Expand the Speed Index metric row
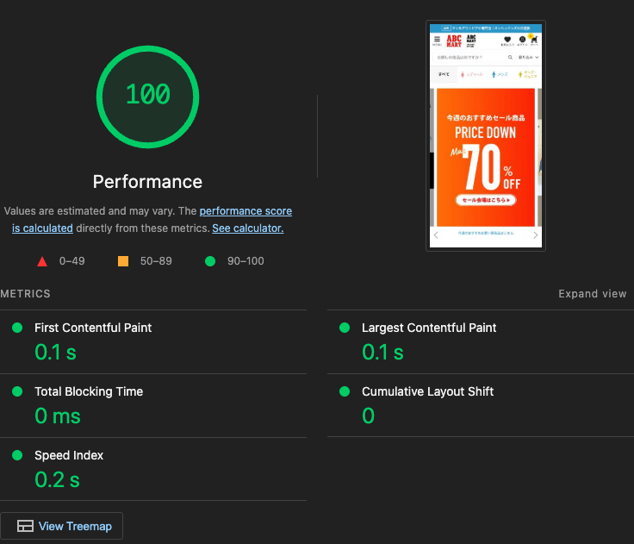The height and width of the screenshot is (544, 634). click(153, 470)
